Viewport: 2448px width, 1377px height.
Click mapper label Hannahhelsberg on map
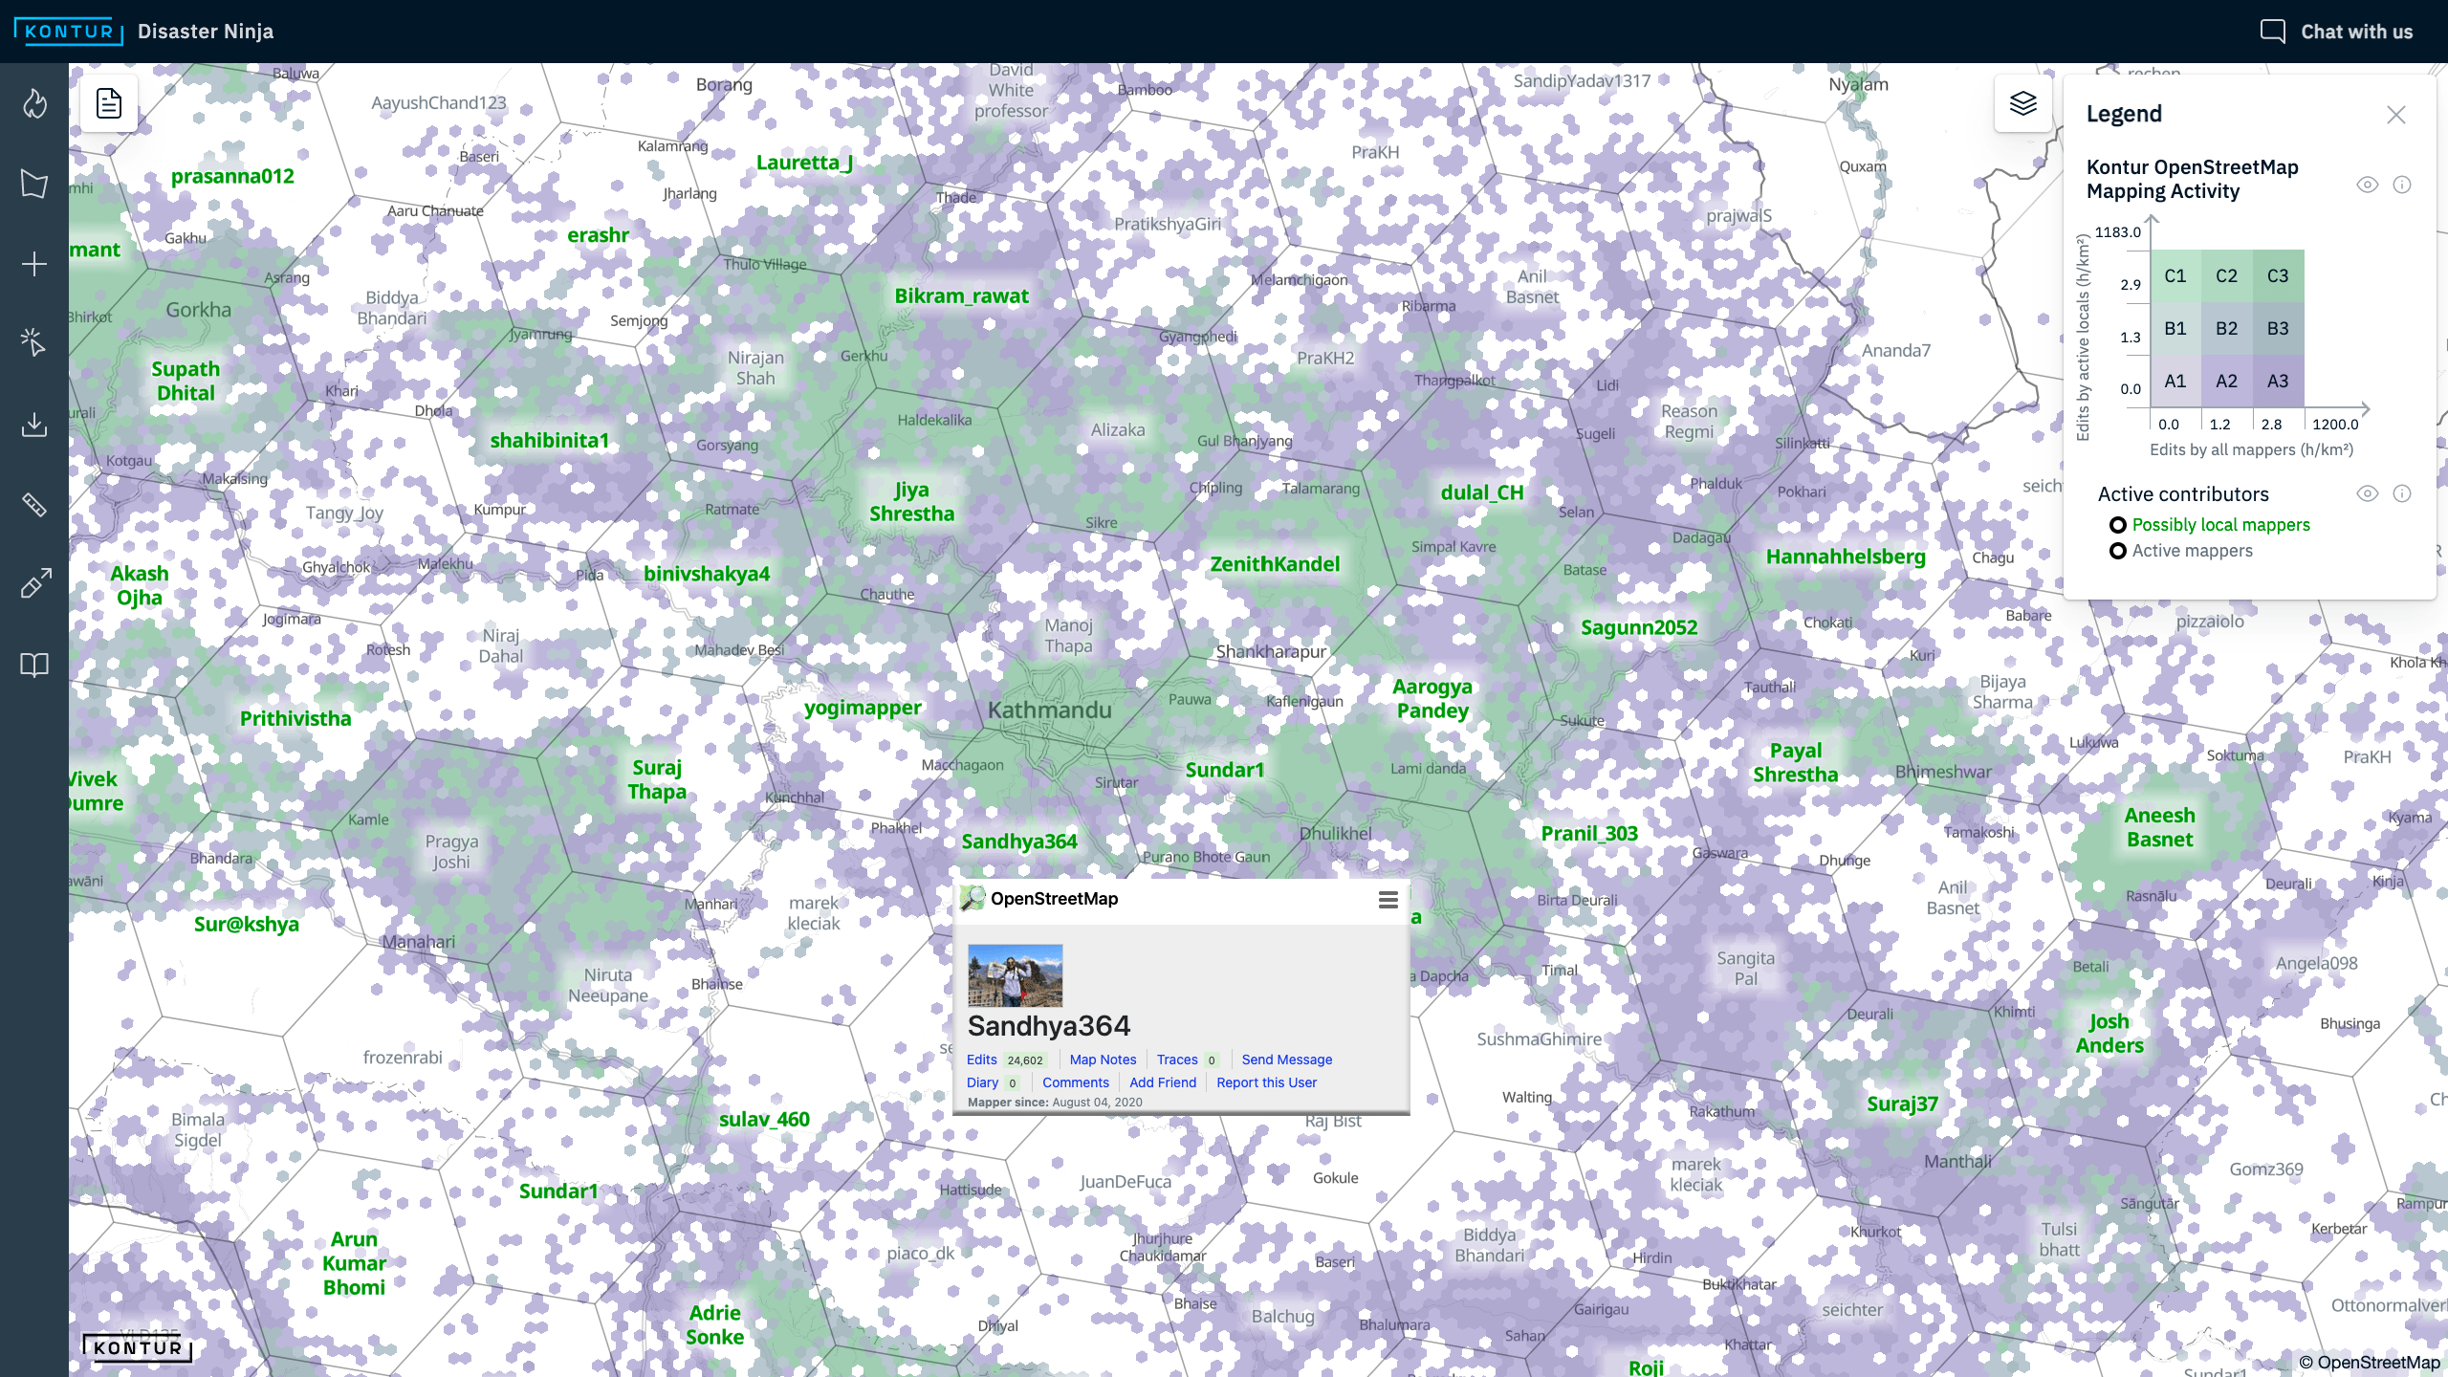click(x=1845, y=557)
